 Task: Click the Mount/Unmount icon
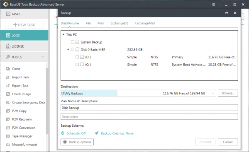tap(8, 145)
